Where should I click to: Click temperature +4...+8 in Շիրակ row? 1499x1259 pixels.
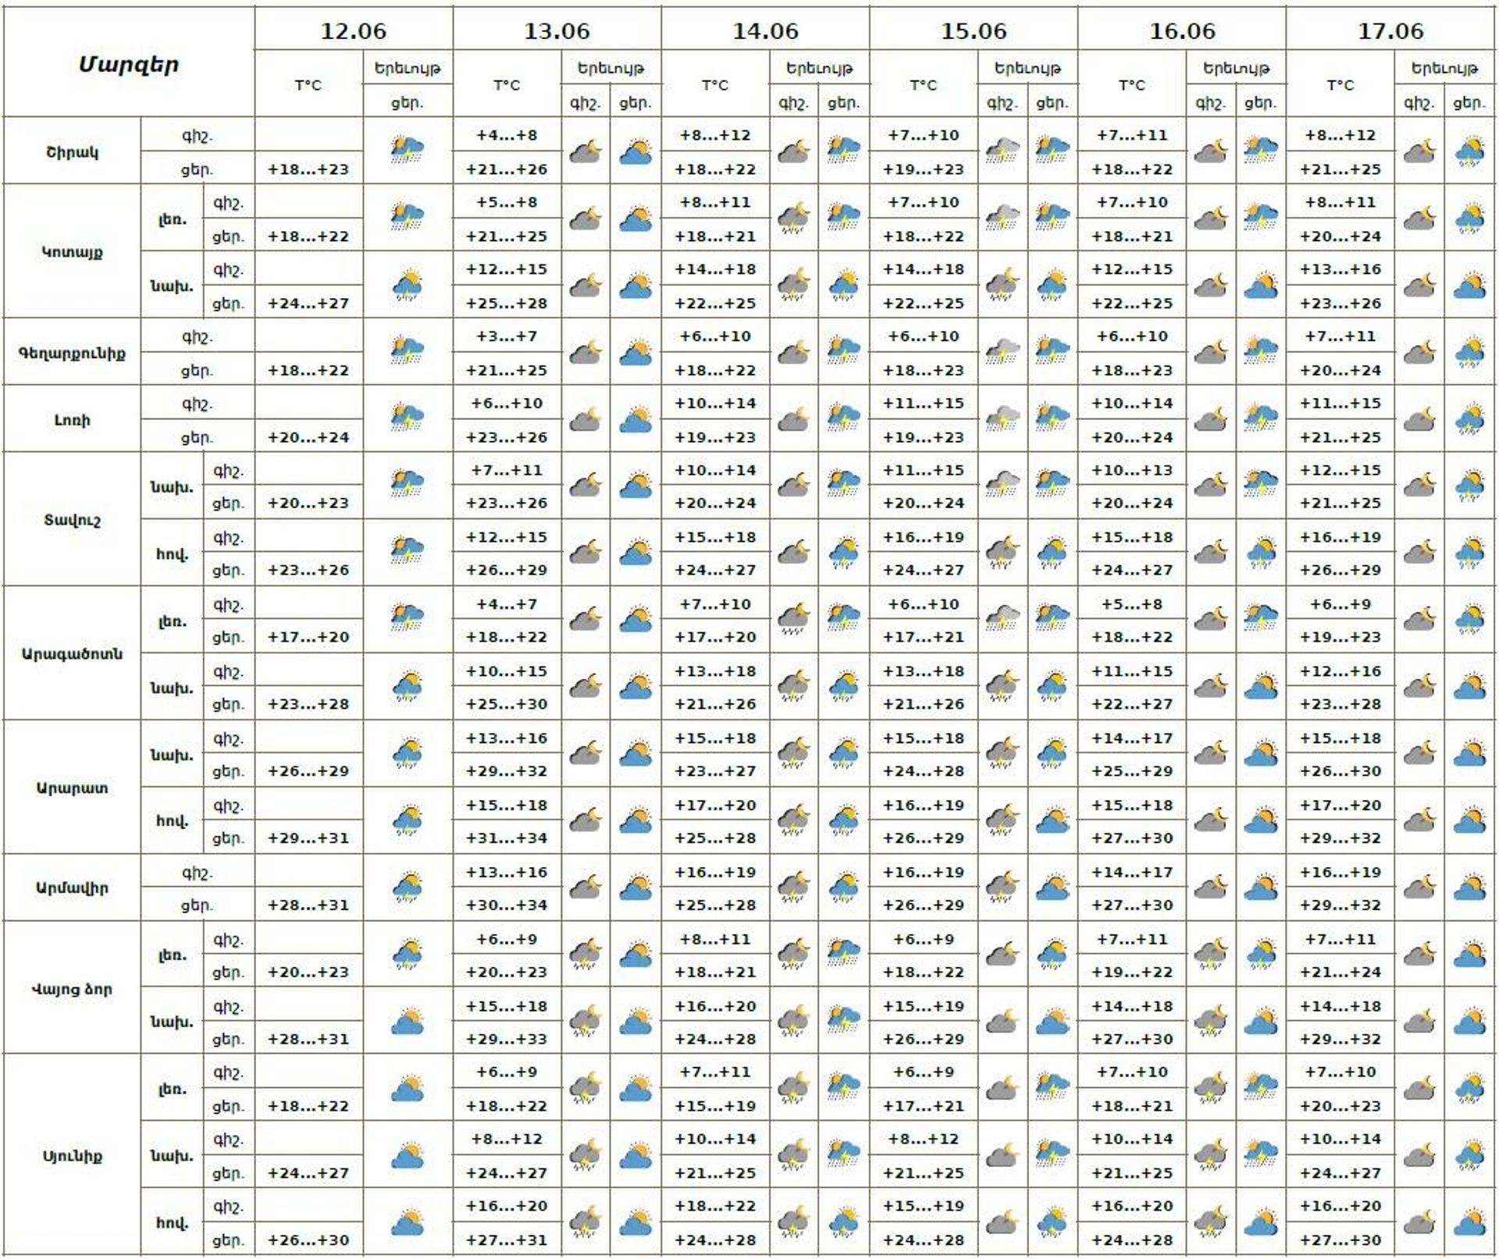[x=507, y=135]
